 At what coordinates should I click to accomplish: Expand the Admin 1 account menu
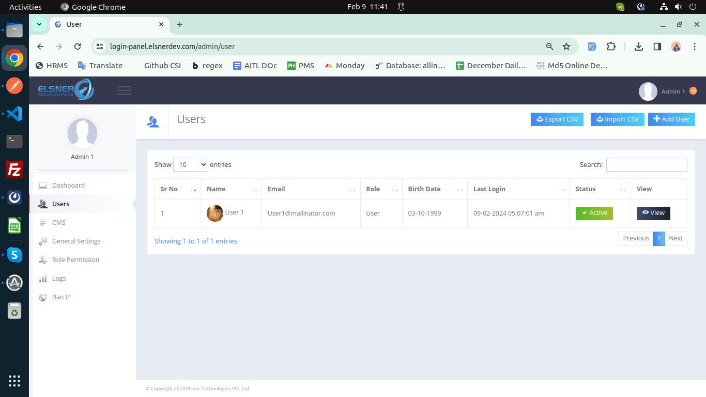[693, 91]
